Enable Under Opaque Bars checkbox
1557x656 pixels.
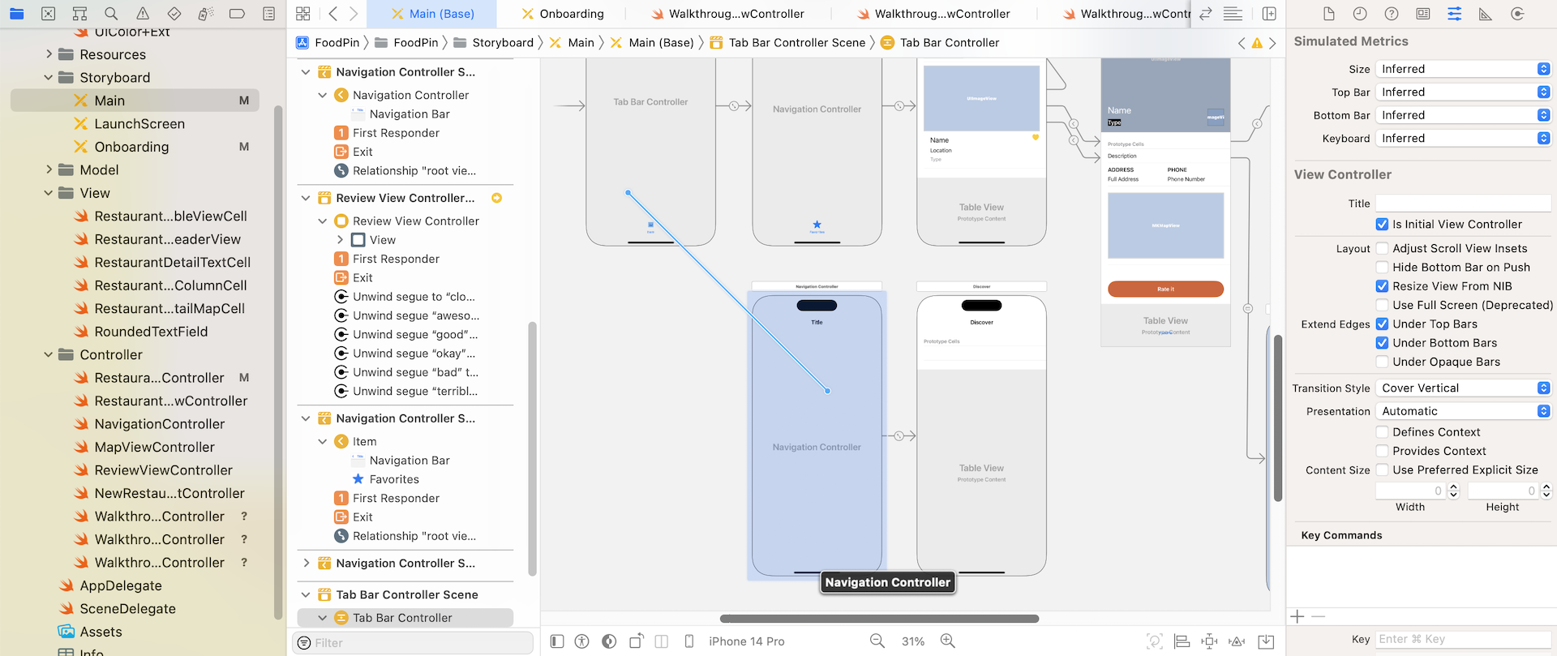click(x=1382, y=362)
